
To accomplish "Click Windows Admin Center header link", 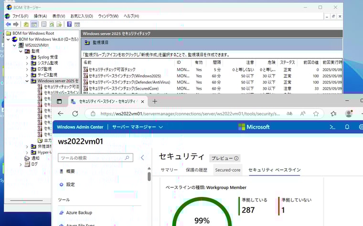I will click(80, 127).
